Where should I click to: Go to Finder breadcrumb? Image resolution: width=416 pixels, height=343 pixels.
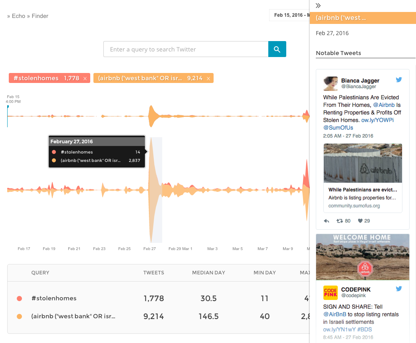[40, 16]
